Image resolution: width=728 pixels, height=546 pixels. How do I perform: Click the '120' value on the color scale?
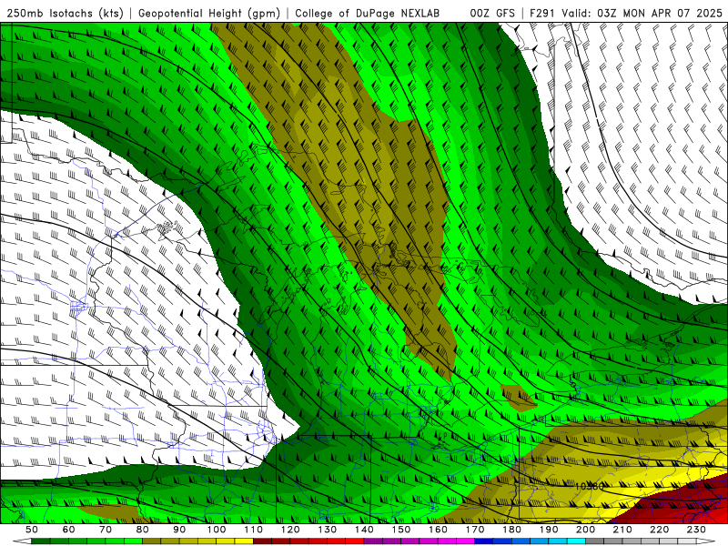[x=290, y=530]
